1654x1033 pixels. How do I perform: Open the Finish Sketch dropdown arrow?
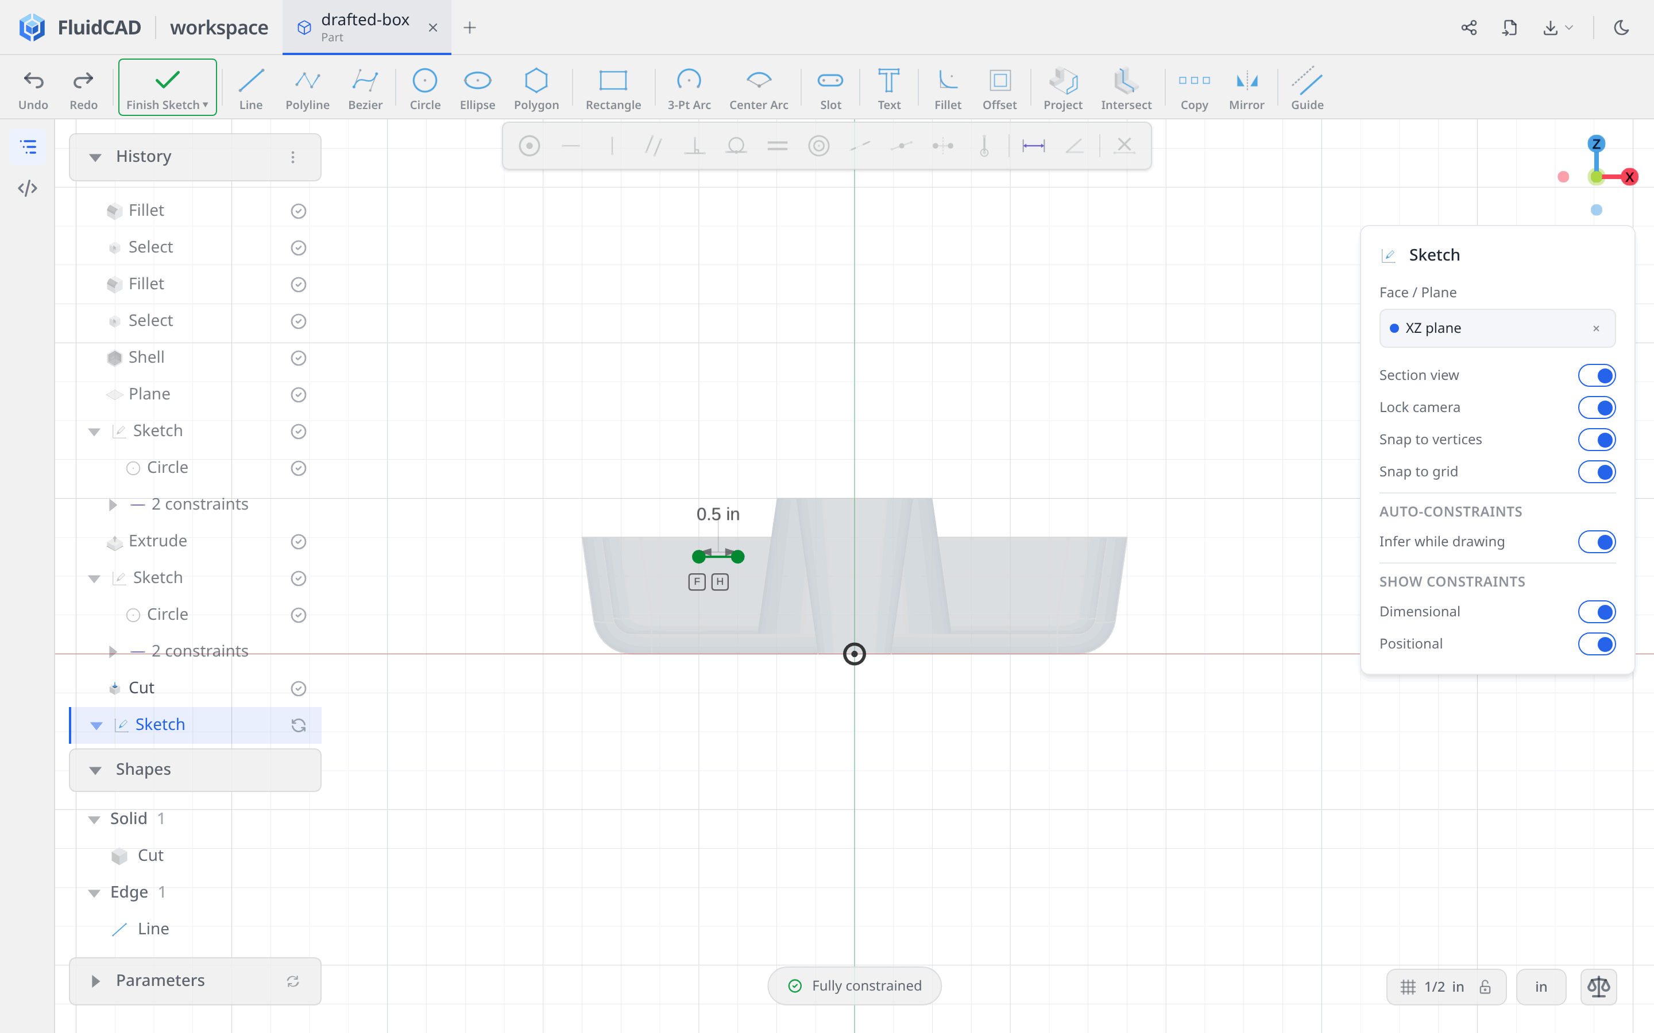[205, 104]
